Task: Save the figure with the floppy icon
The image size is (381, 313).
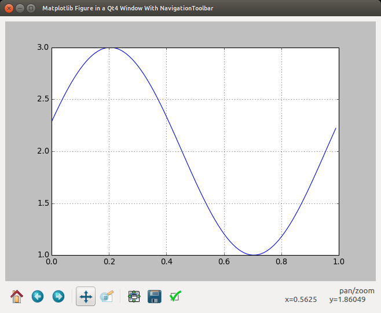Action: pos(154,296)
